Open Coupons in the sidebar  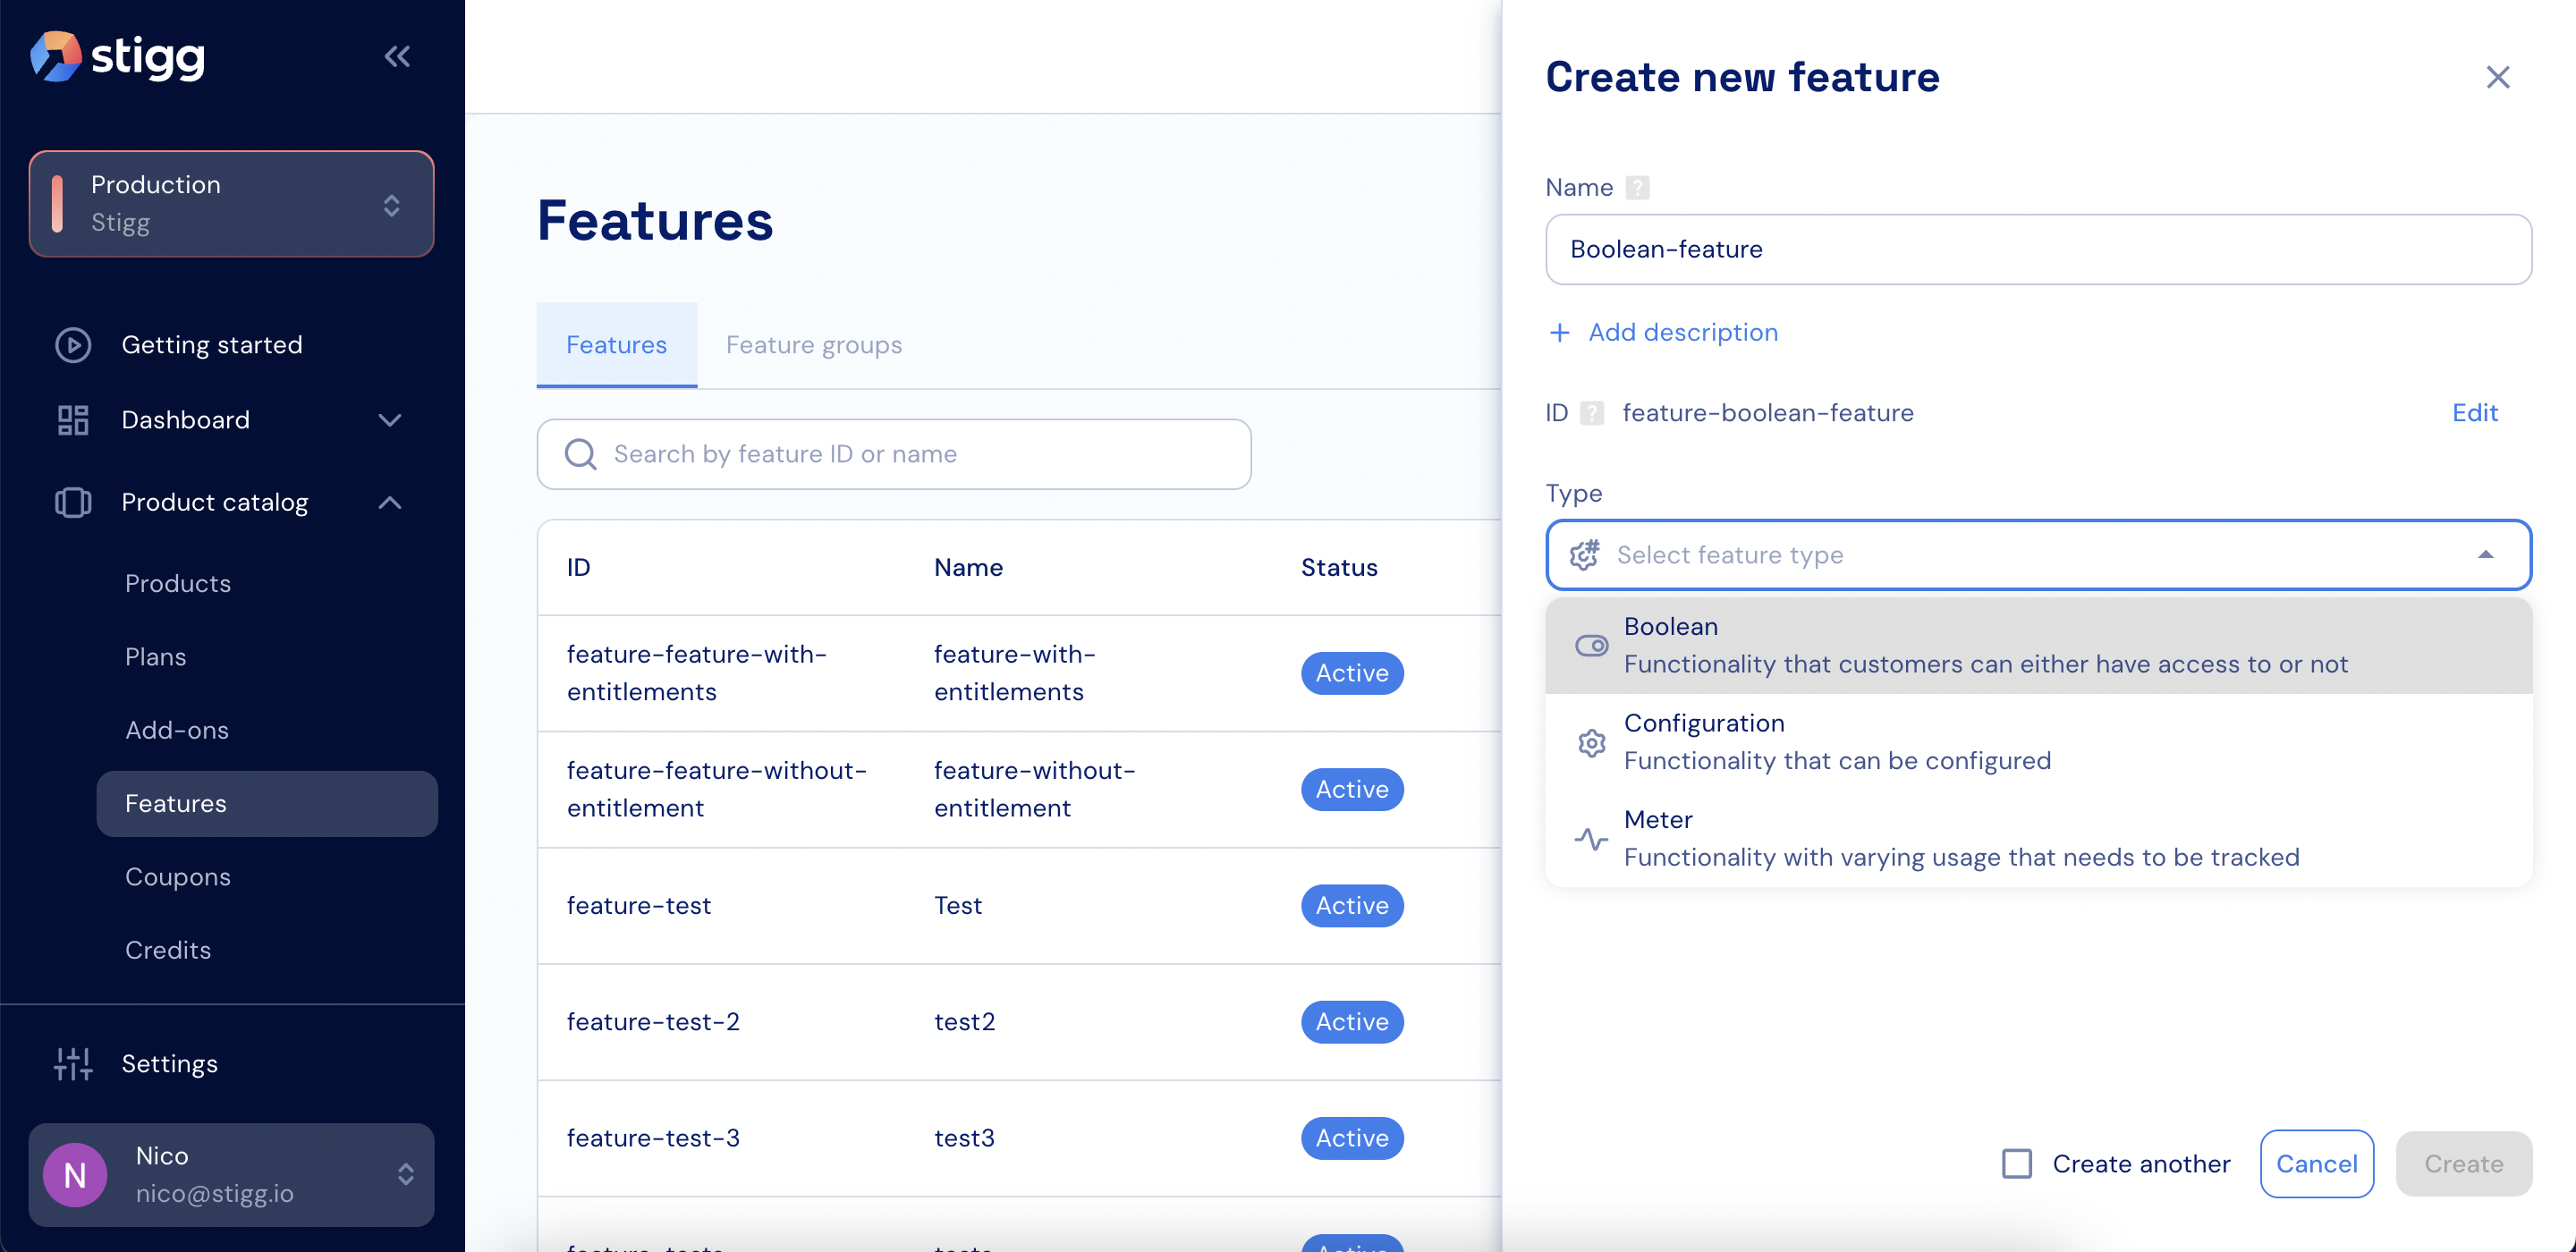[x=178, y=877]
